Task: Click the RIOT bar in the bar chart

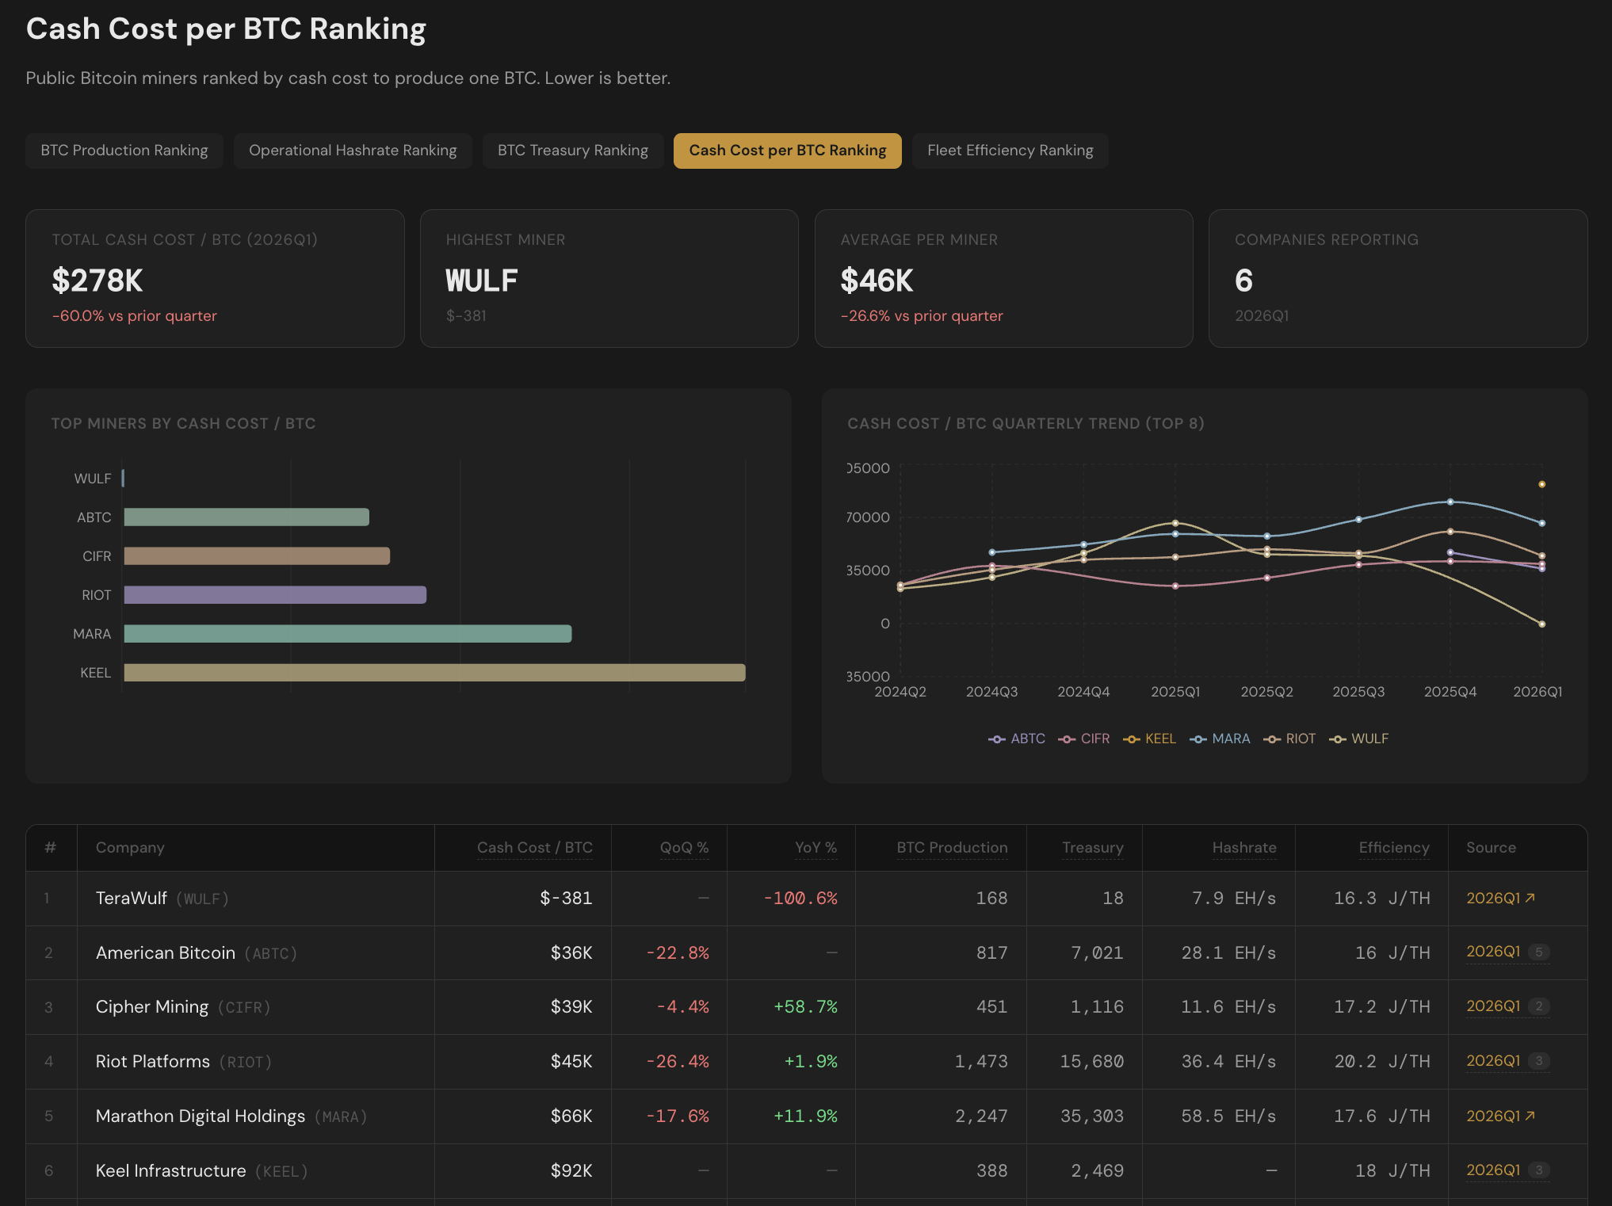Action: 275,595
